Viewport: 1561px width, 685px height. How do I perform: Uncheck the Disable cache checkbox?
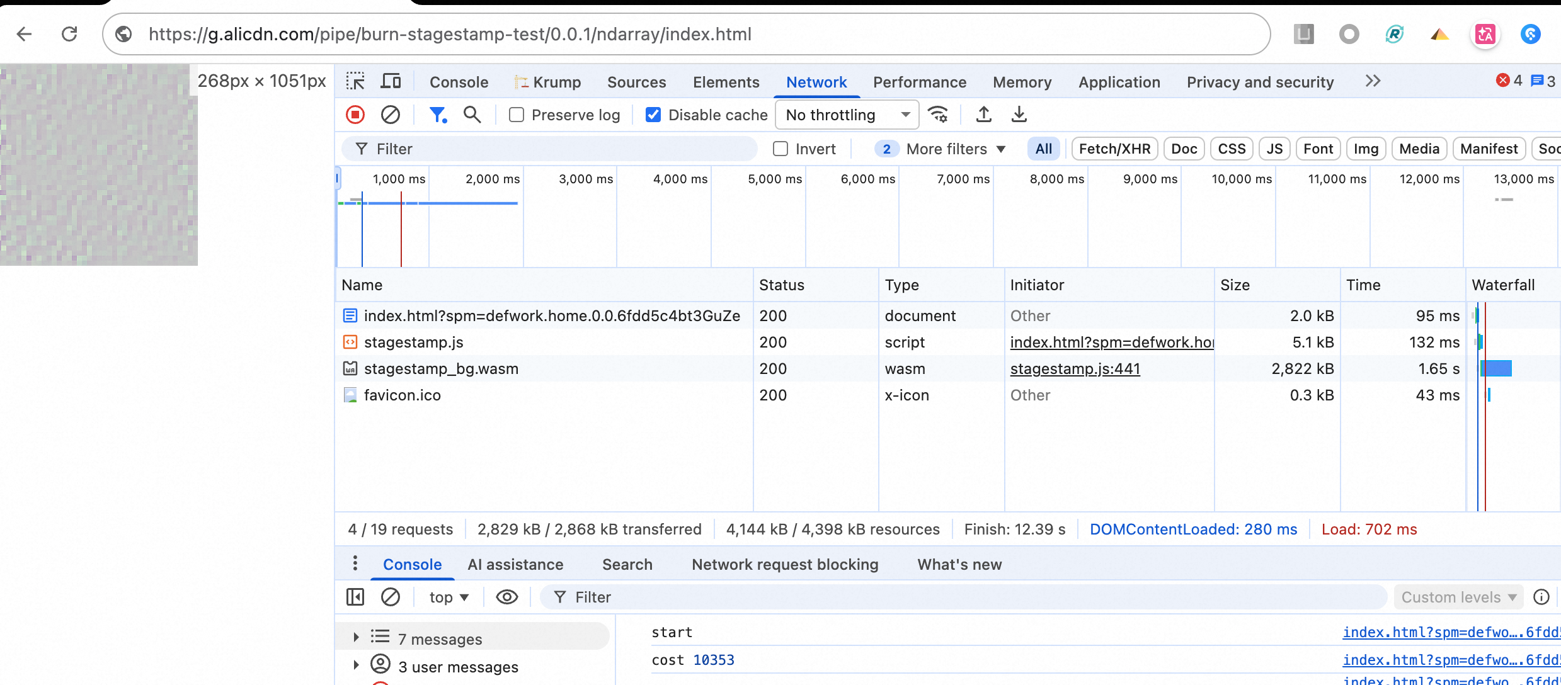point(653,115)
